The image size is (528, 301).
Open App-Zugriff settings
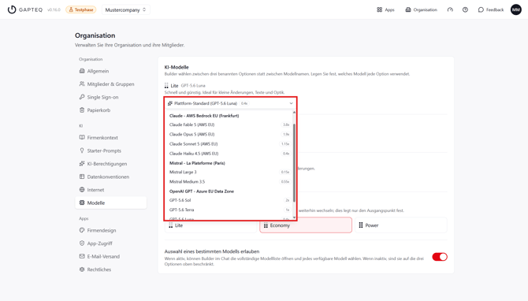coord(111,243)
